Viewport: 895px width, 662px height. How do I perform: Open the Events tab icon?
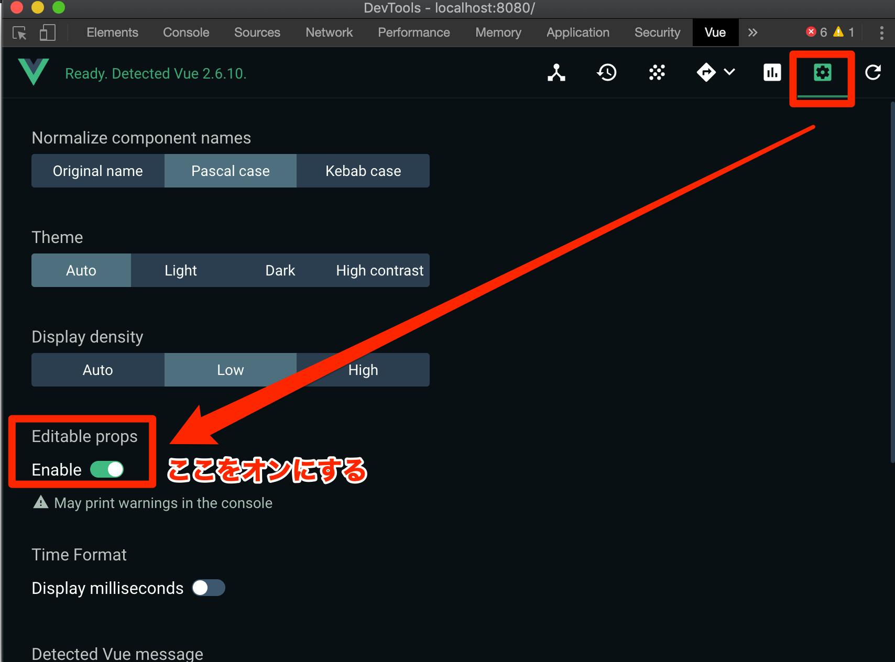coord(657,72)
